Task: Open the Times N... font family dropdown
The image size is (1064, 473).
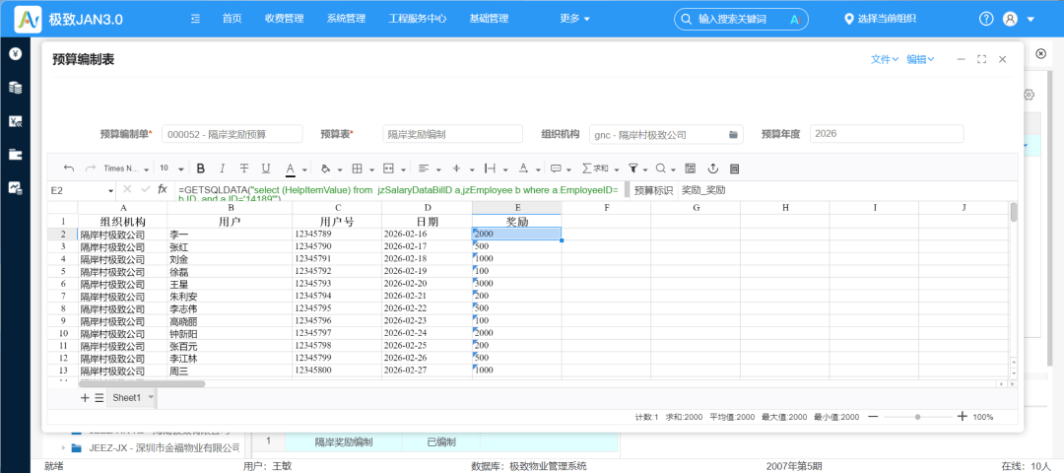Action: [x=126, y=169]
